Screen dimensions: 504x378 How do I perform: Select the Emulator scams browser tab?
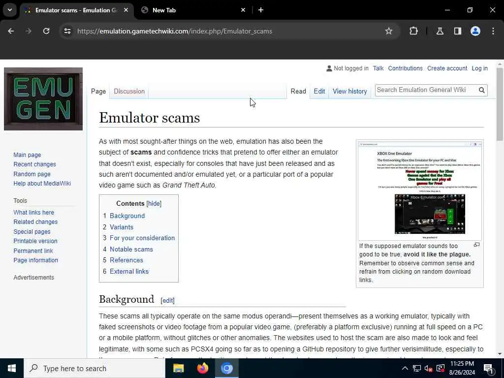[x=76, y=10]
